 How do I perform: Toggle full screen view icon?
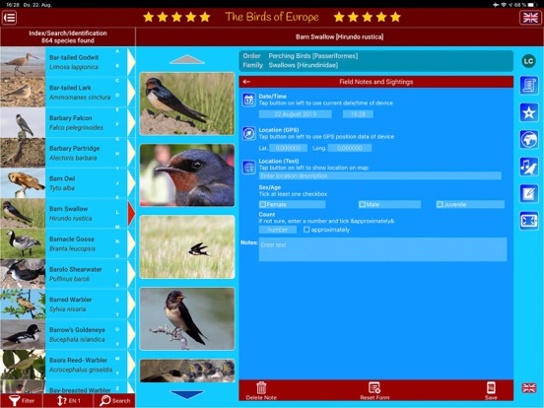(x=529, y=221)
